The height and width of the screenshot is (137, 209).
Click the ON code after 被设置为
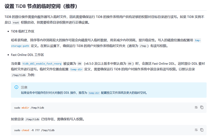80,64
